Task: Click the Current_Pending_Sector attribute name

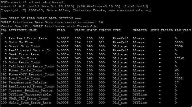Action: (30, 90)
